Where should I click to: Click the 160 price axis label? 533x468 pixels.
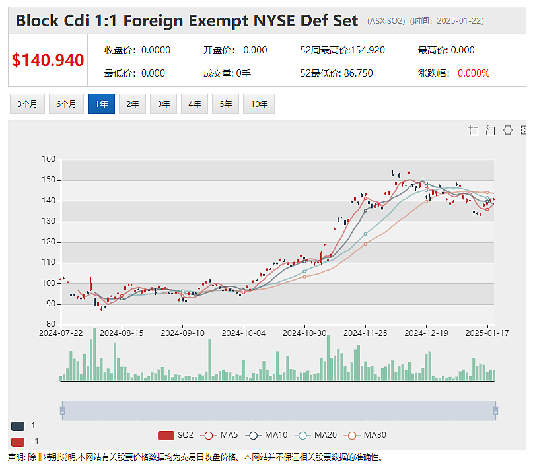(x=49, y=159)
